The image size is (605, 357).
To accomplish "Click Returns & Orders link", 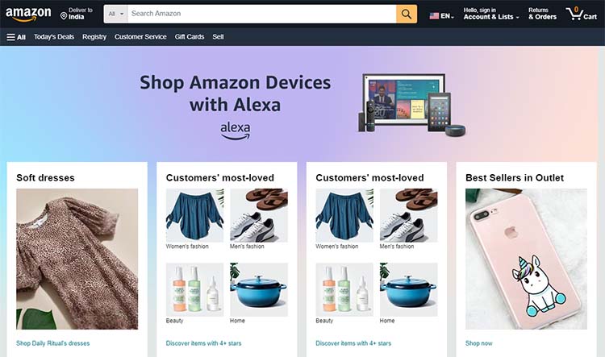I will coord(543,14).
